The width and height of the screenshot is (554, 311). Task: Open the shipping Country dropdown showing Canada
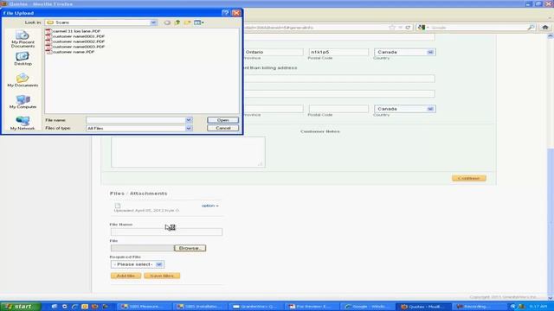click(405, 109)
